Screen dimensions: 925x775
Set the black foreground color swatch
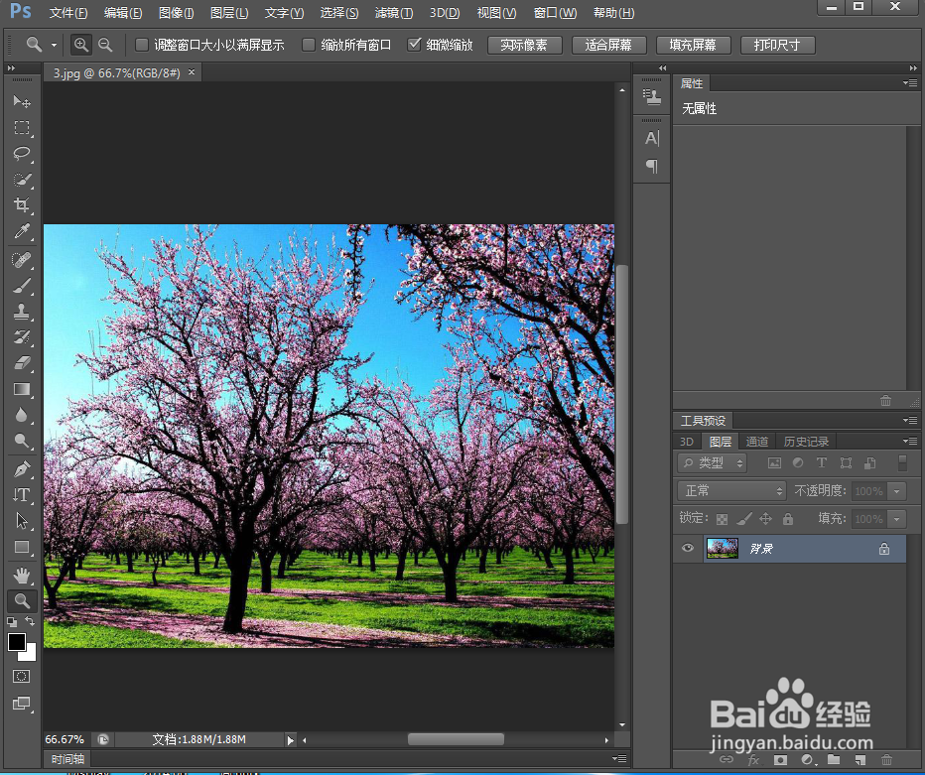[x=16, y=642]
